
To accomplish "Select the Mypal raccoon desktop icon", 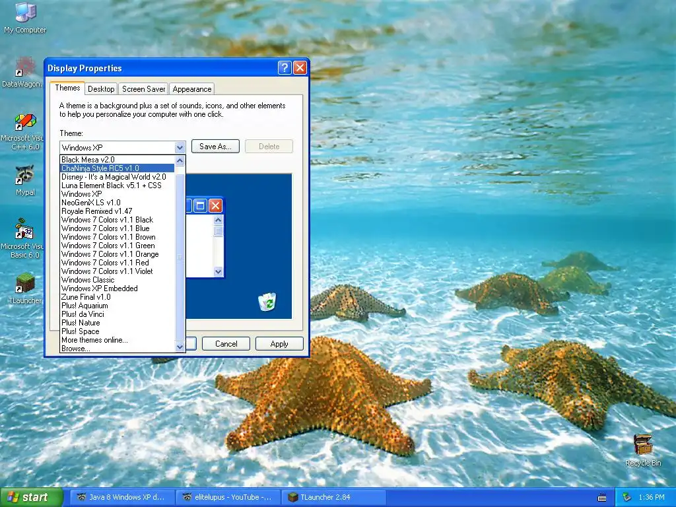I will pyautogui.click(x=25, y=181).
